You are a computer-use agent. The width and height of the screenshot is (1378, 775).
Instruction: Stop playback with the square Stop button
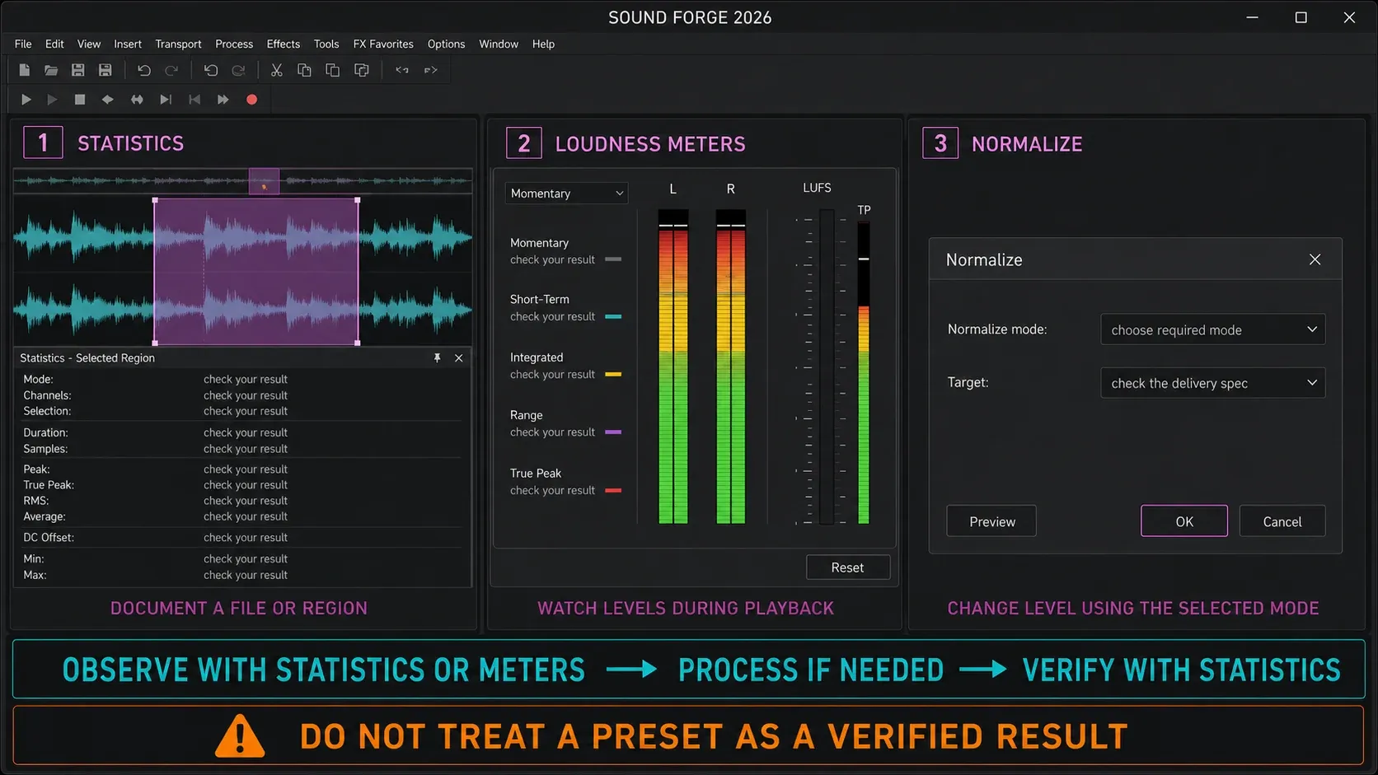(x=80, y=100)
